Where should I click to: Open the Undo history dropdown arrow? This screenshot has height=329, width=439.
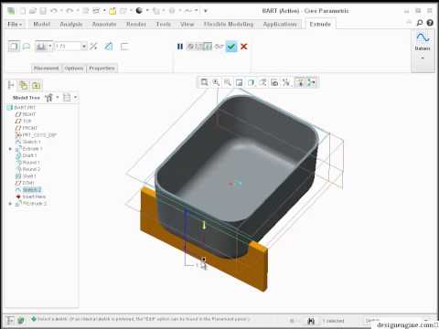[x=61, y=11]
